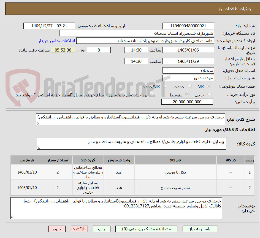260x238 pixels.
Task: Select the 'جزیی' purchase type radio
Action: pyautogui.click(x=209, y=94)
